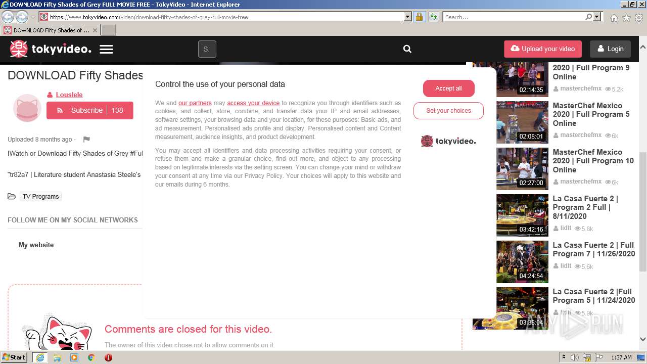The height and width of the screenshot is (364, 647).
Task: Click the volume speaker tray icon
Action: [x=575, y=357]
